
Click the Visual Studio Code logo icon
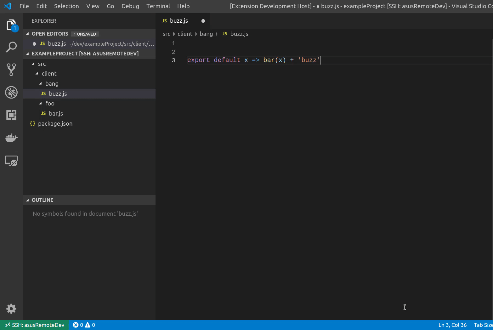click(8, 6)
